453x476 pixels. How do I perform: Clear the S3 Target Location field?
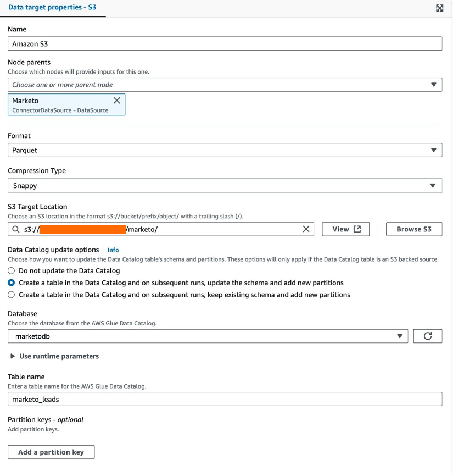pos(306,229)
